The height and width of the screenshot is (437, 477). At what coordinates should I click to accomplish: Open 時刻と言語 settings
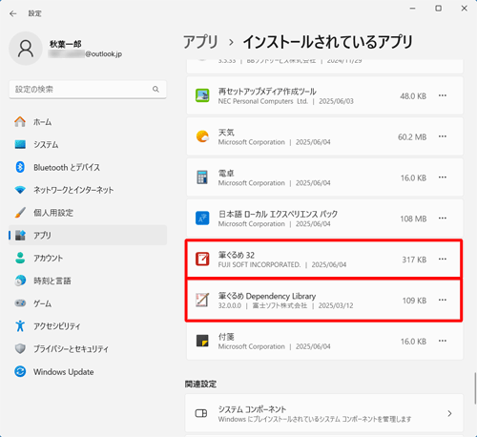[88, 281]
